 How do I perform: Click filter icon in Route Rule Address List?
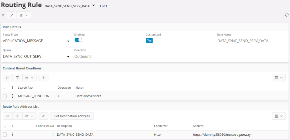[17, 116]
